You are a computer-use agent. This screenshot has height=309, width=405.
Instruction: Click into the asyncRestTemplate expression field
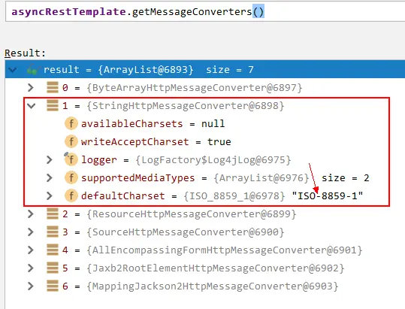point(205,12)
